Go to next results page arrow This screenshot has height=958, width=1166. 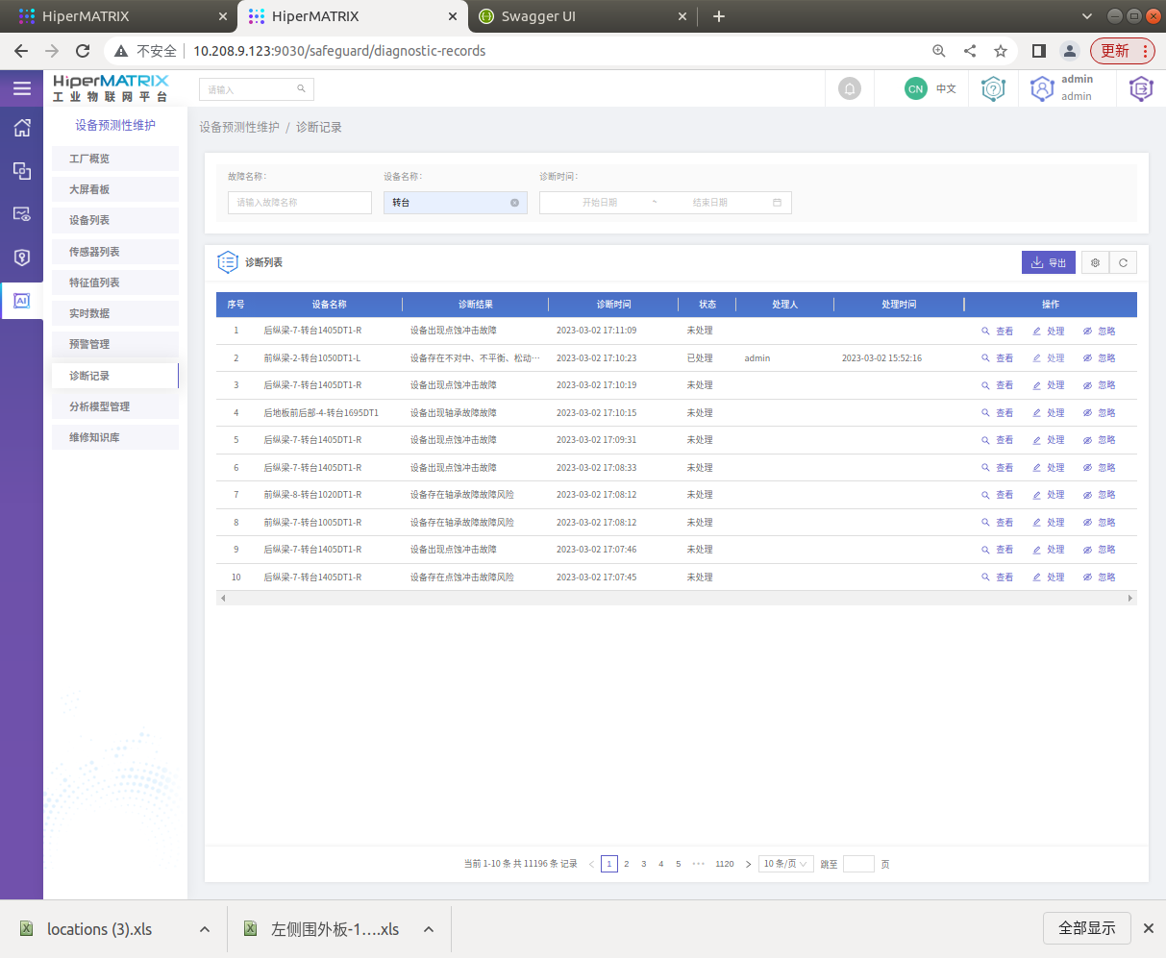[x=748, y=864]
